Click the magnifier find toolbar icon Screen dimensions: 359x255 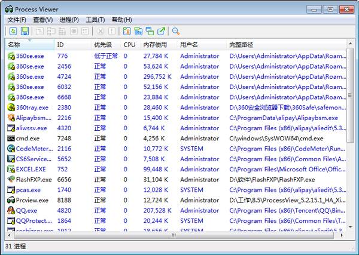pos(176,31)
